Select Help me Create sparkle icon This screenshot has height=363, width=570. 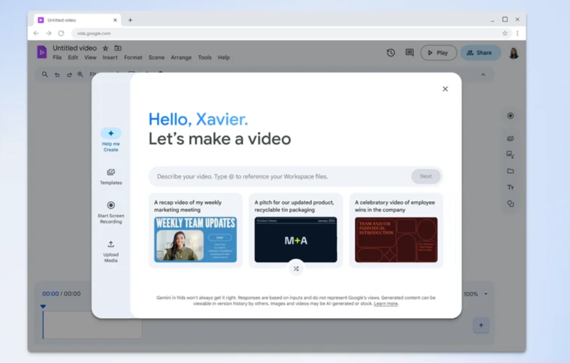click(111, 133)
